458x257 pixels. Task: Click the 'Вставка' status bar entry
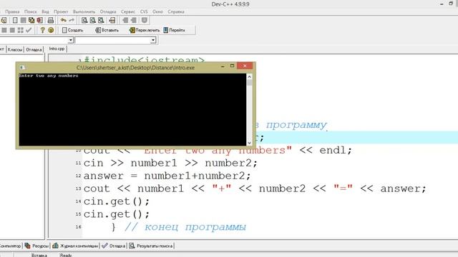point(39,255)
